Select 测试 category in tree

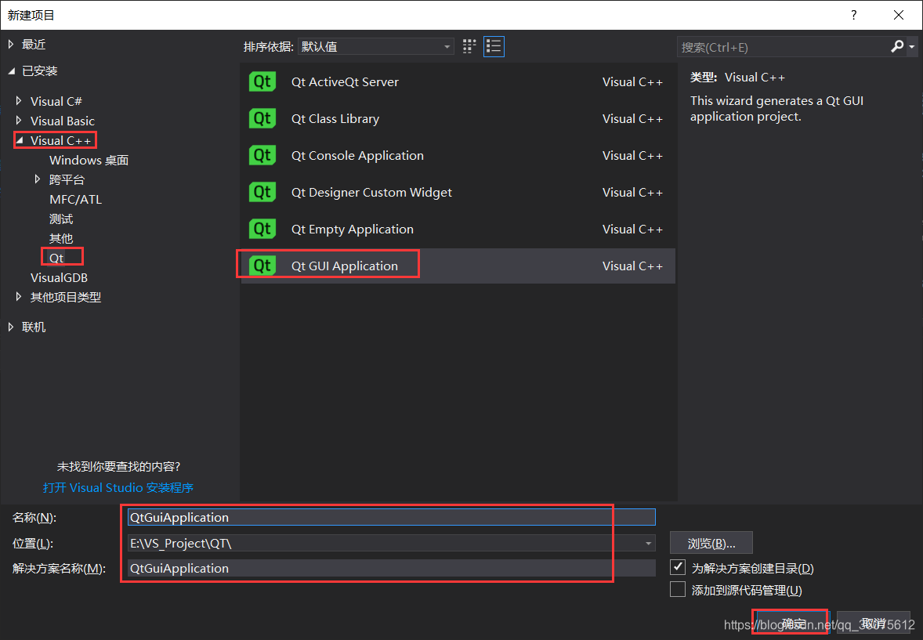(61, 219)
